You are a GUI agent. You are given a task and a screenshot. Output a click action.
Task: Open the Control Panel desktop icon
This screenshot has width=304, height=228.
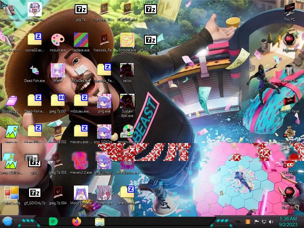point(289,102)
